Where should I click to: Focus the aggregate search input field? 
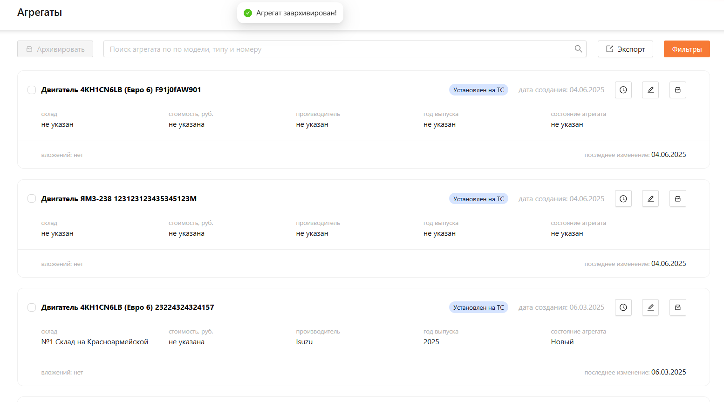coord(336,49)
